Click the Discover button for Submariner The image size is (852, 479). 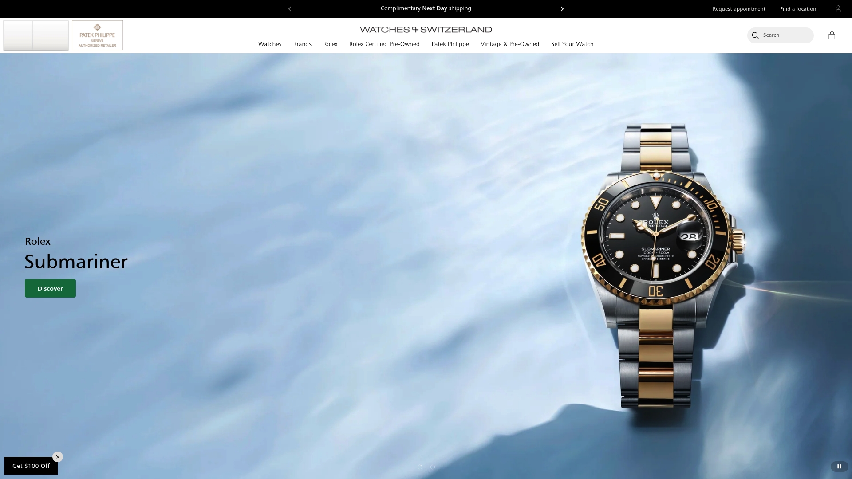[x=50, y=288]
